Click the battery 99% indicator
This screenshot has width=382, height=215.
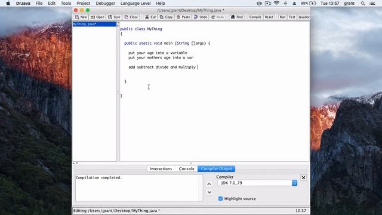(308, 3)
